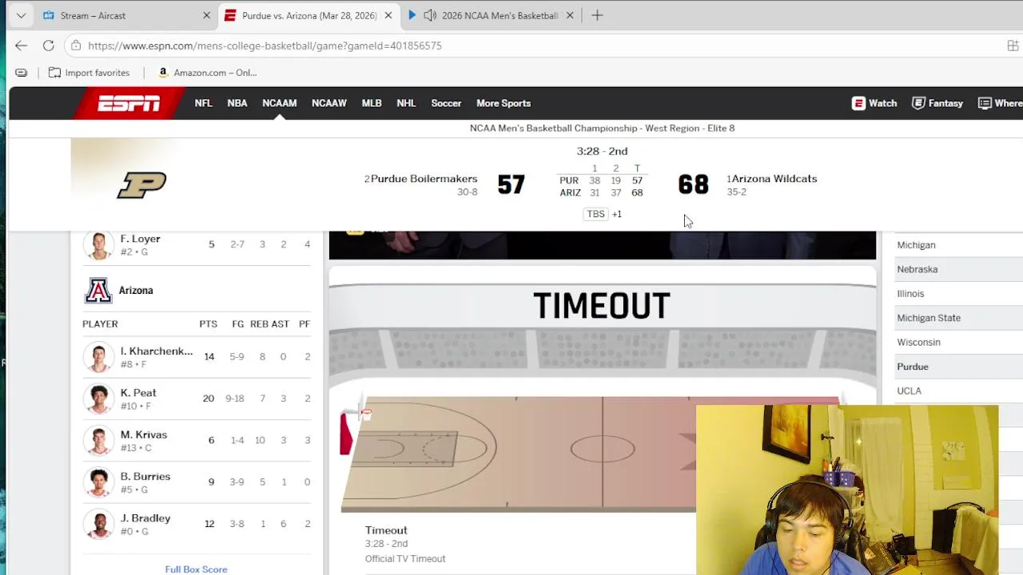Select the Purdue vs. Arizona tab

coord(308,15)
